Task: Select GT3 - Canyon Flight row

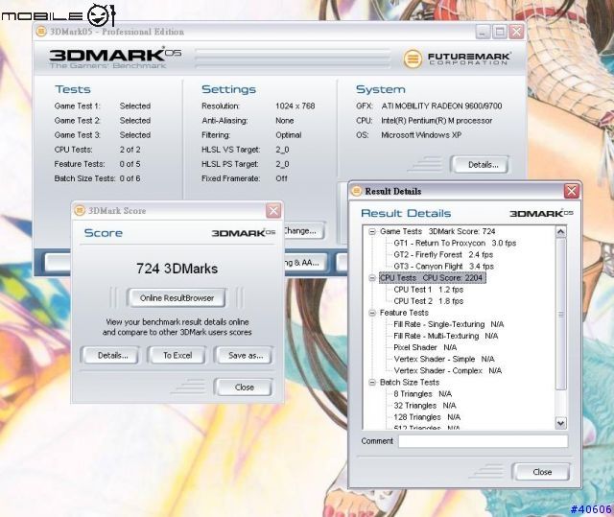Action: coord(443,267)
